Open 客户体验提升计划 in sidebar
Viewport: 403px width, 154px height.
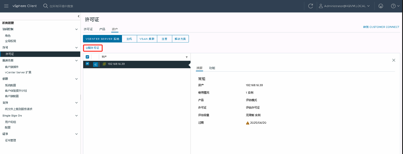[x=16, y=91]
